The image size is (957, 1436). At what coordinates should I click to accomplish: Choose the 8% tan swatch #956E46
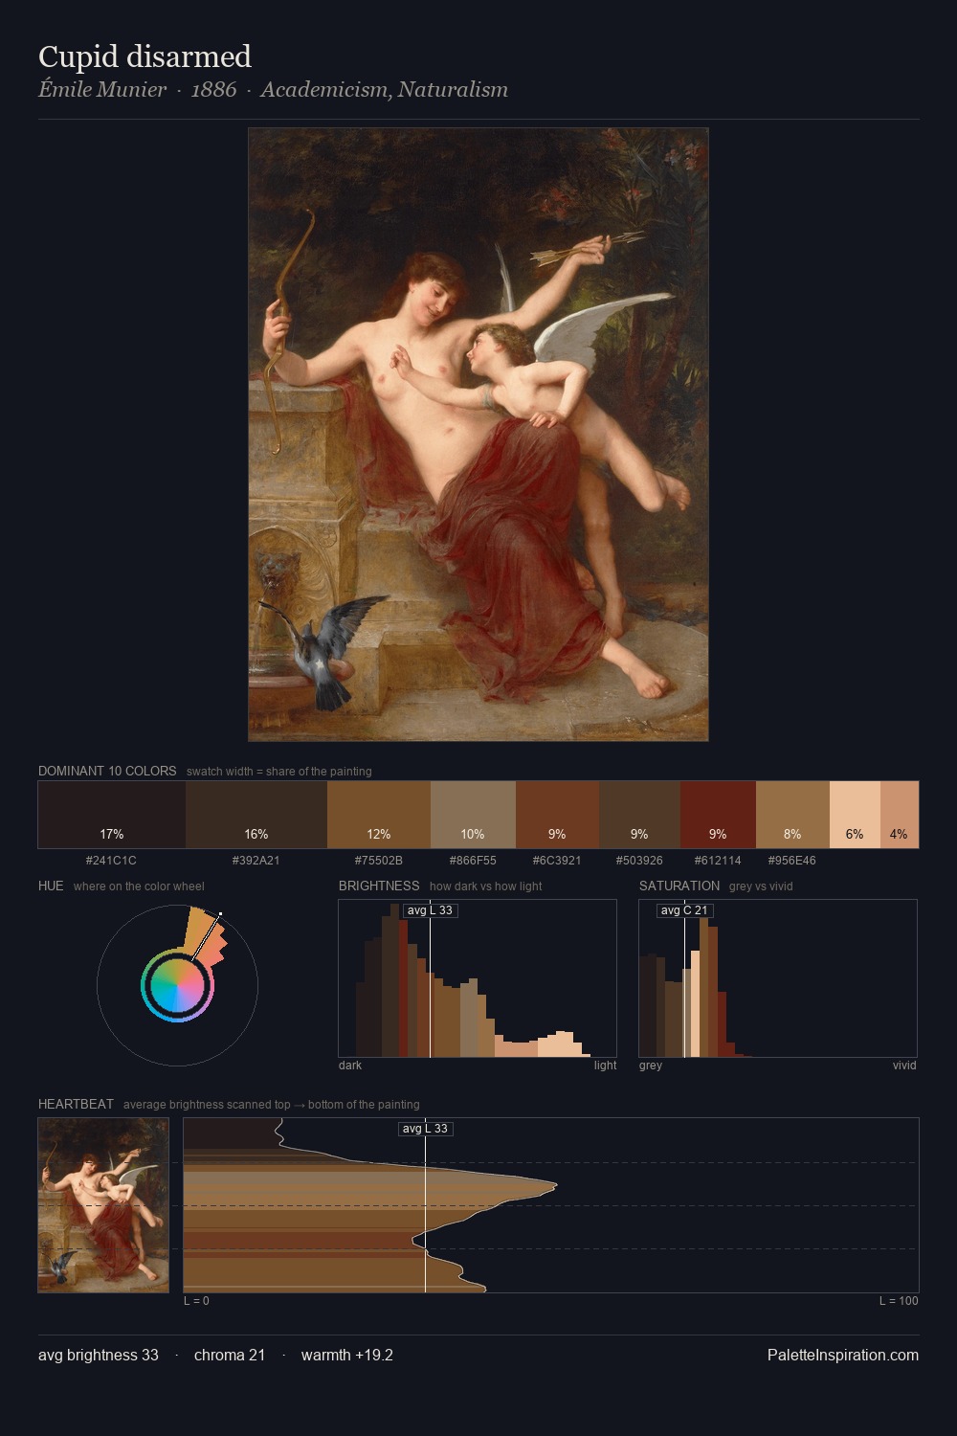pyautogui.click(x=792, y=815)
